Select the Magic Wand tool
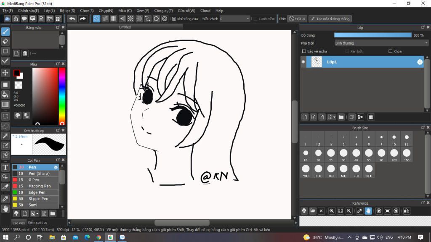This screenshot has width=431, height=242. (x=5, y=136)
